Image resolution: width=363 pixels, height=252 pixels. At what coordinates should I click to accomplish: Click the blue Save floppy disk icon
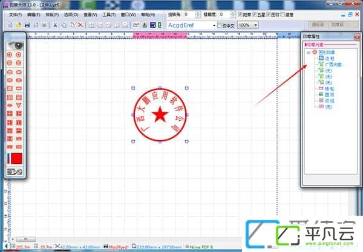27,25
